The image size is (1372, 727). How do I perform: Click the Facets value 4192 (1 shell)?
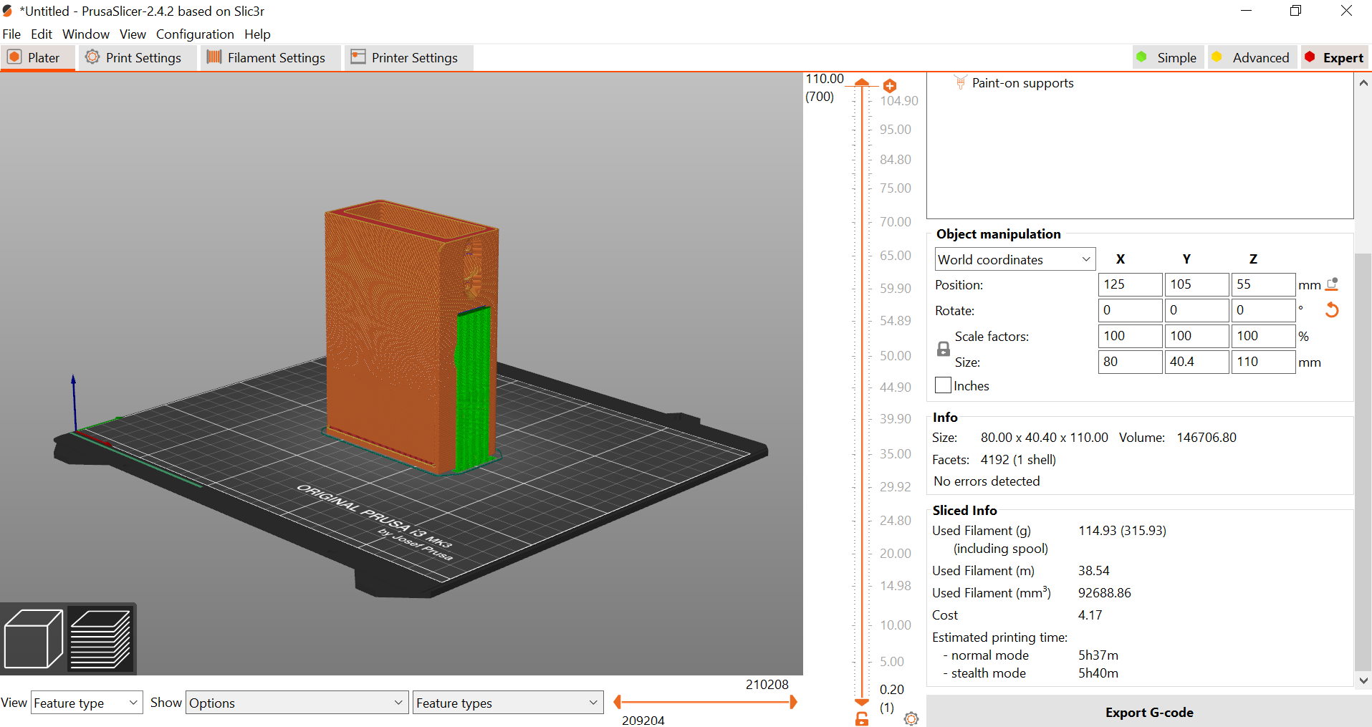[x=1018, y=460]
